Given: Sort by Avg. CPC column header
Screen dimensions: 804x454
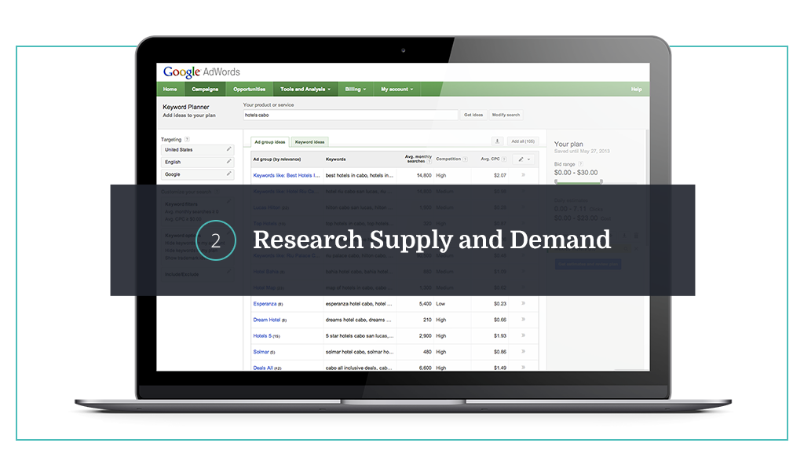Looking at the screenshot, I should [x=490, y=159].
